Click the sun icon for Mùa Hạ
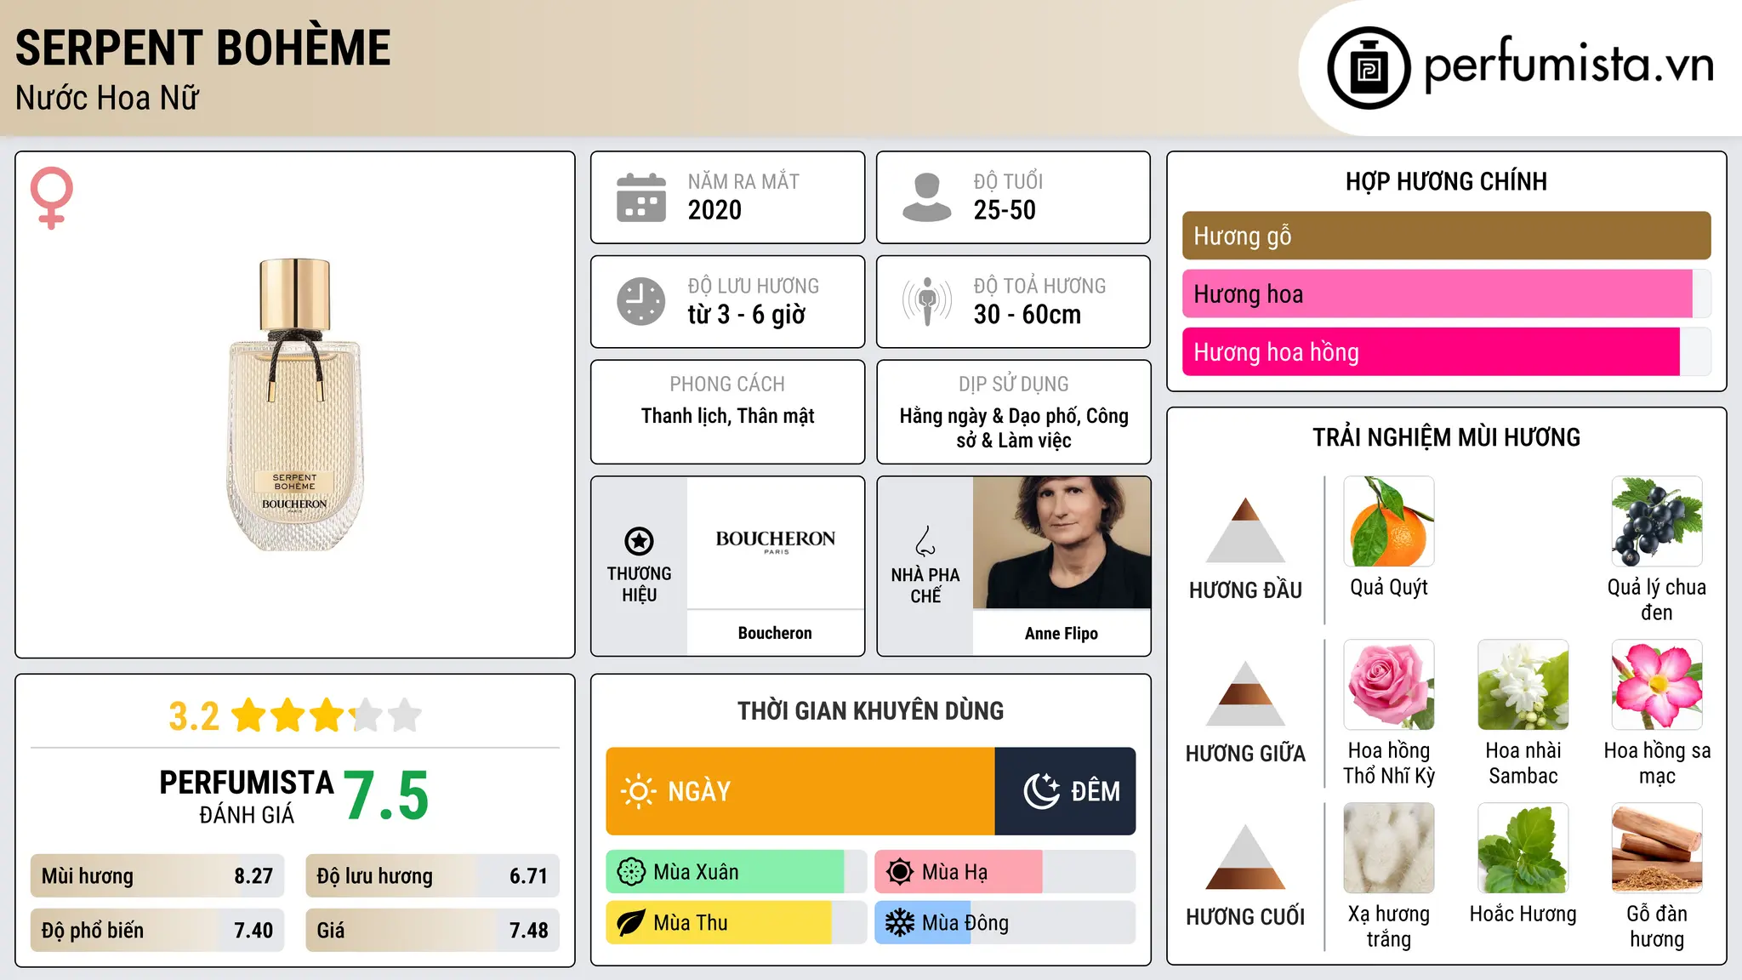1742x980 pixels. [900, 872]
